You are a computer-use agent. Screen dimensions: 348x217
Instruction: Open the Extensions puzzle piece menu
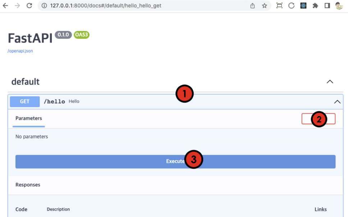[x=315, y=5]
